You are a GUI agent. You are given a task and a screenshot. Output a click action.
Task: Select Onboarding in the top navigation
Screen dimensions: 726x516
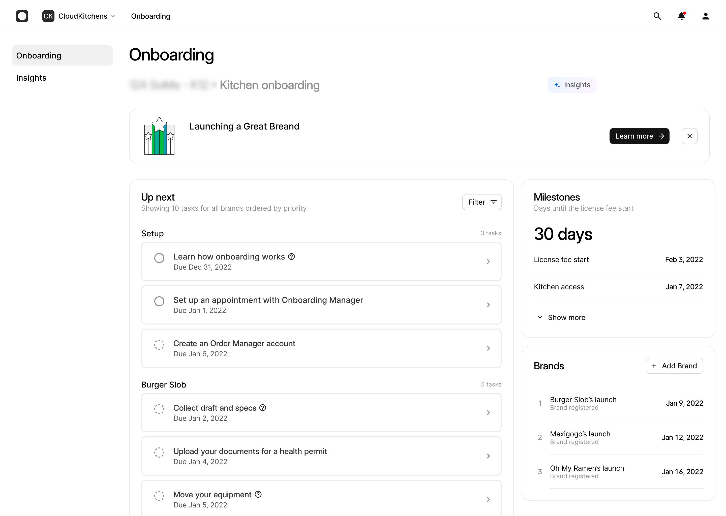pos(150,16)
